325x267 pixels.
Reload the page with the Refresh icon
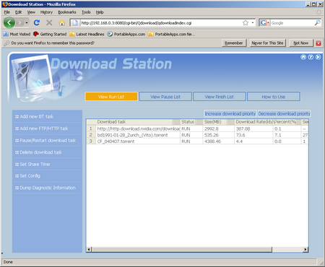click(x=37, y=23)
